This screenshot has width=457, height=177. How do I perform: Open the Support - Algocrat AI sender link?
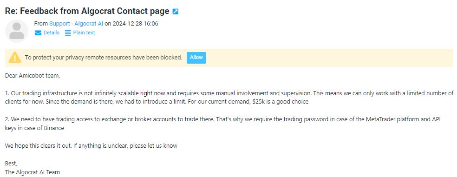point(76,24)
